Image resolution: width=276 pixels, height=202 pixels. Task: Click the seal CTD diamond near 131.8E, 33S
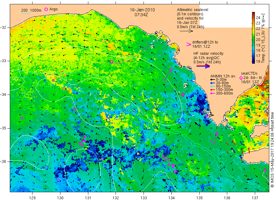click(x=112, y=62)
